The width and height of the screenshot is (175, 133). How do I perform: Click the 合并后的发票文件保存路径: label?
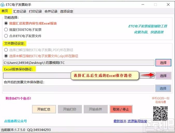24,82
